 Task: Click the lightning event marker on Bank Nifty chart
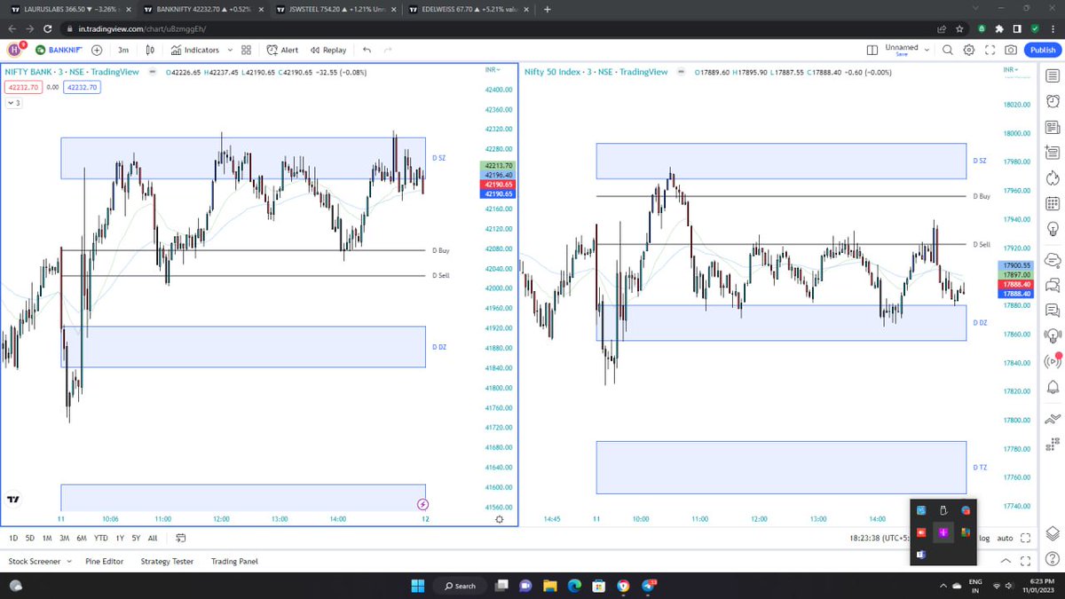click(422, 505)
